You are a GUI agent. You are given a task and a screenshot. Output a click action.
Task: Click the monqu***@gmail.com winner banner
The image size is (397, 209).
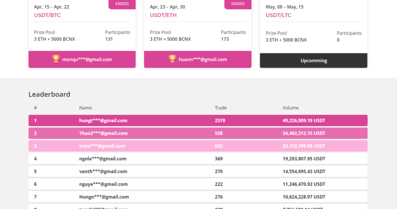click(x=82, y=60)
